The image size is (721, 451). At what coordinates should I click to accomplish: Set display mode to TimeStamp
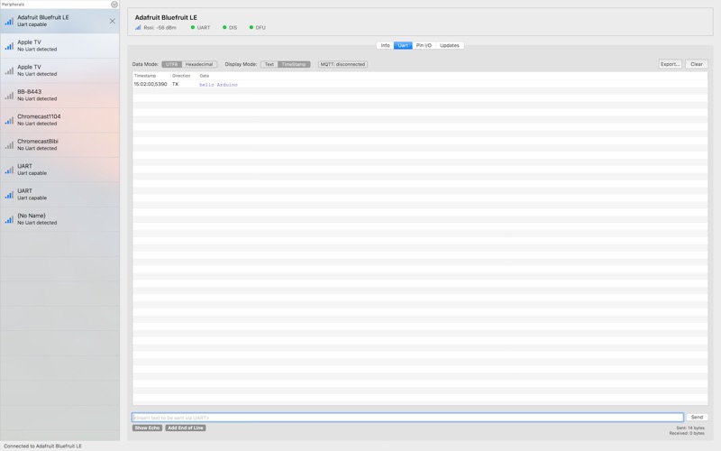[x=294, y=64]
